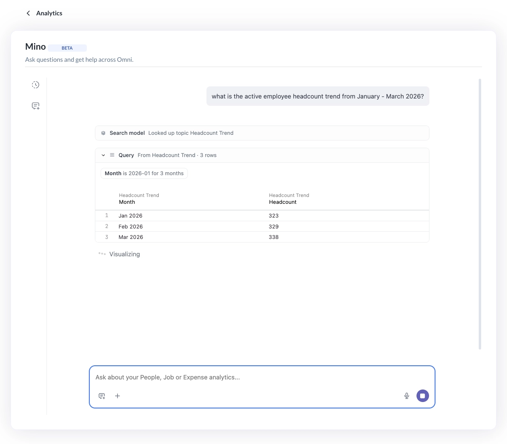Screen dimensions: 507x444
Task: Click headcount value 329
Action: click(x=273, y=227)
